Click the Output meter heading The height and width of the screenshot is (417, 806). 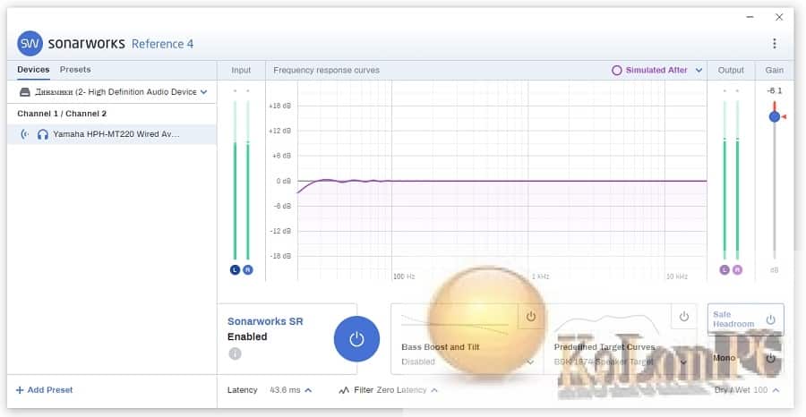point(731,71)
